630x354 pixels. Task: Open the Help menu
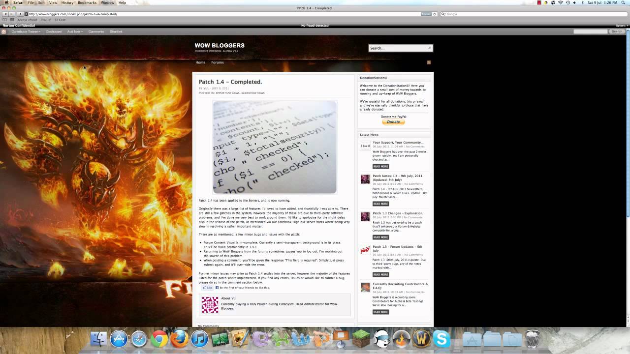click(x=123, y=2)
